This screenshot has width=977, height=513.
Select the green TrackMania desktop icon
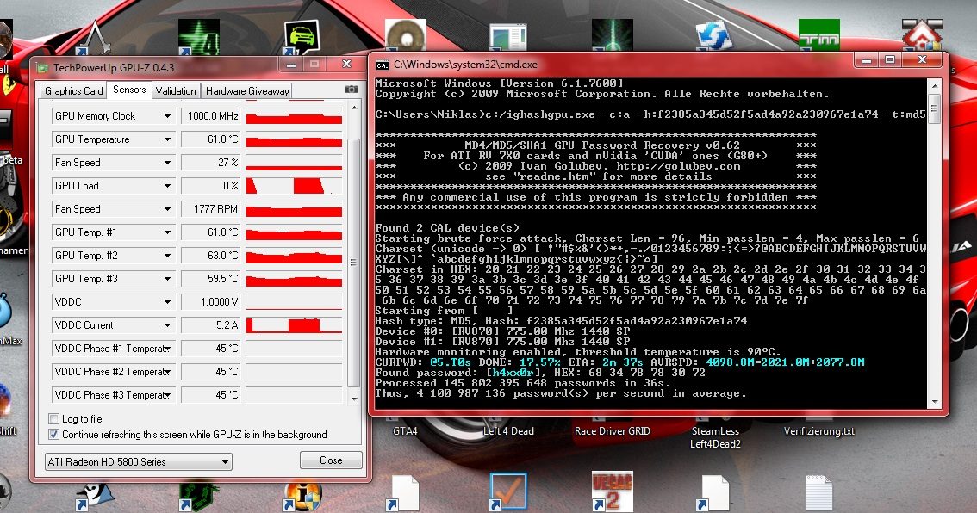pyautogui.click(x=818, y=35)
